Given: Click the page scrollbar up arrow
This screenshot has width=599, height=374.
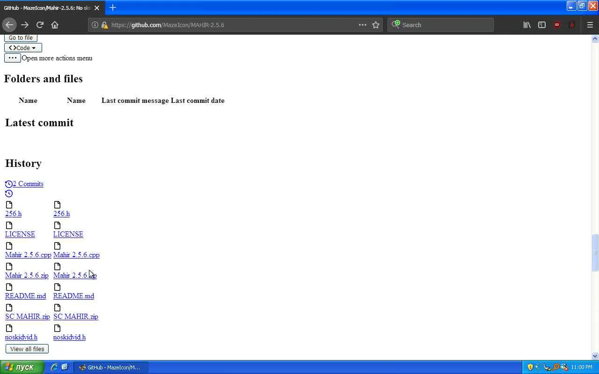Looking at the screenshot, I should point(595,39).
